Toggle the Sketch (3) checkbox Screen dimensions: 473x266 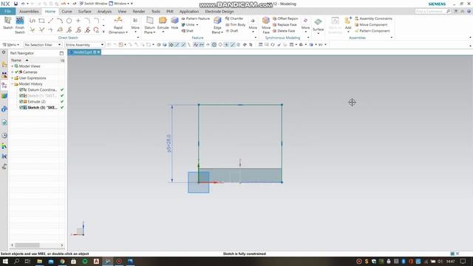pyautogui.click(x=21, y=107)
